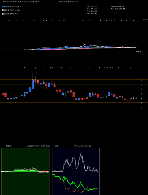Click the price axis label 4
This screenshot has width=148, height=195.
click(x=141, y=98)
